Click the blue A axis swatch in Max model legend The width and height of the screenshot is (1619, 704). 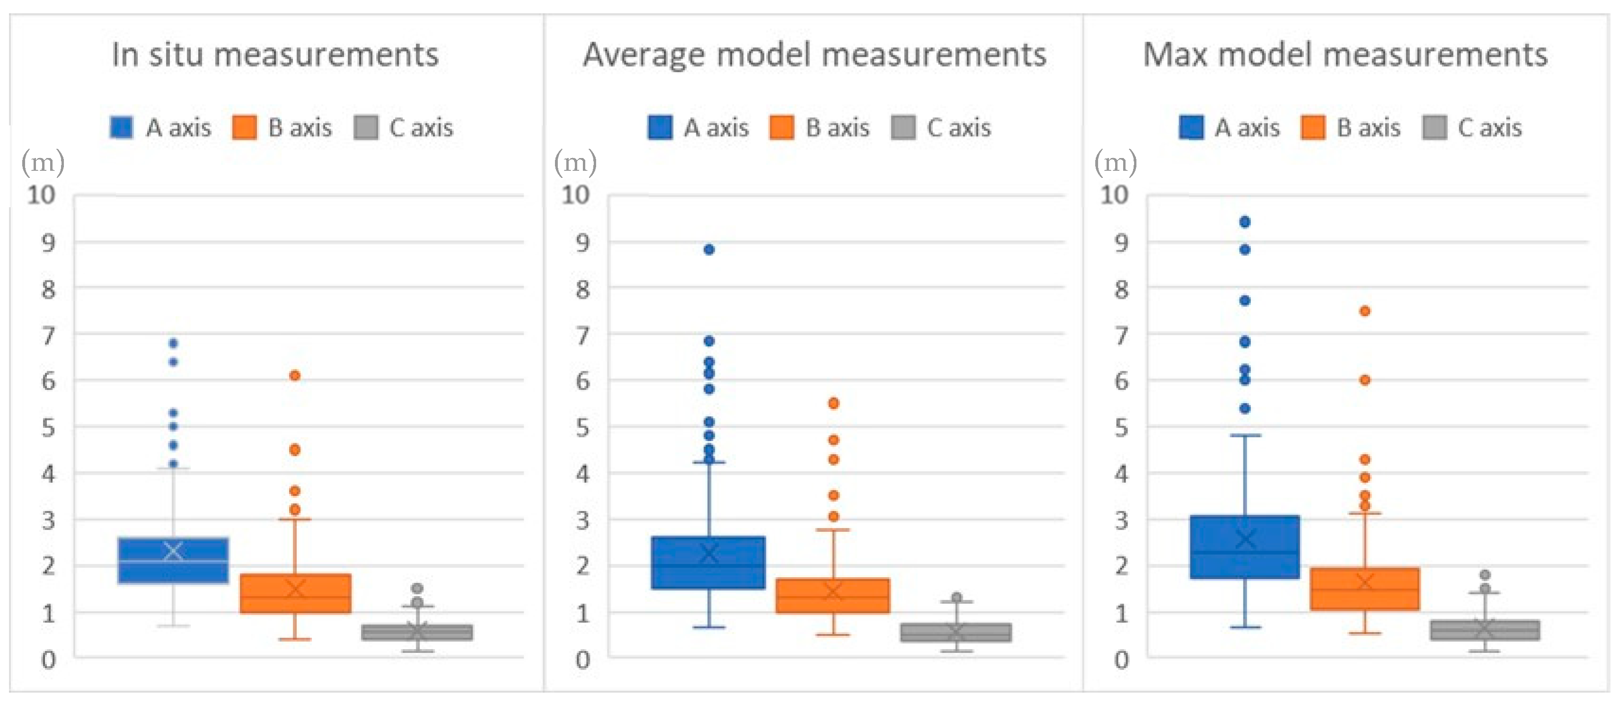pos(1192,127)
